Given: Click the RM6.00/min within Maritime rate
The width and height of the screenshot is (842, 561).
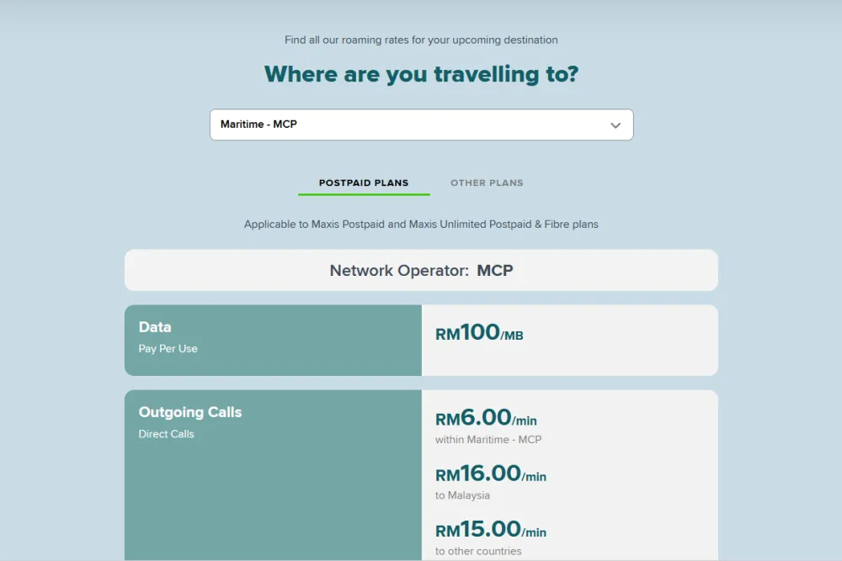Looking at the screenshot, I should (x=486, y=418).
